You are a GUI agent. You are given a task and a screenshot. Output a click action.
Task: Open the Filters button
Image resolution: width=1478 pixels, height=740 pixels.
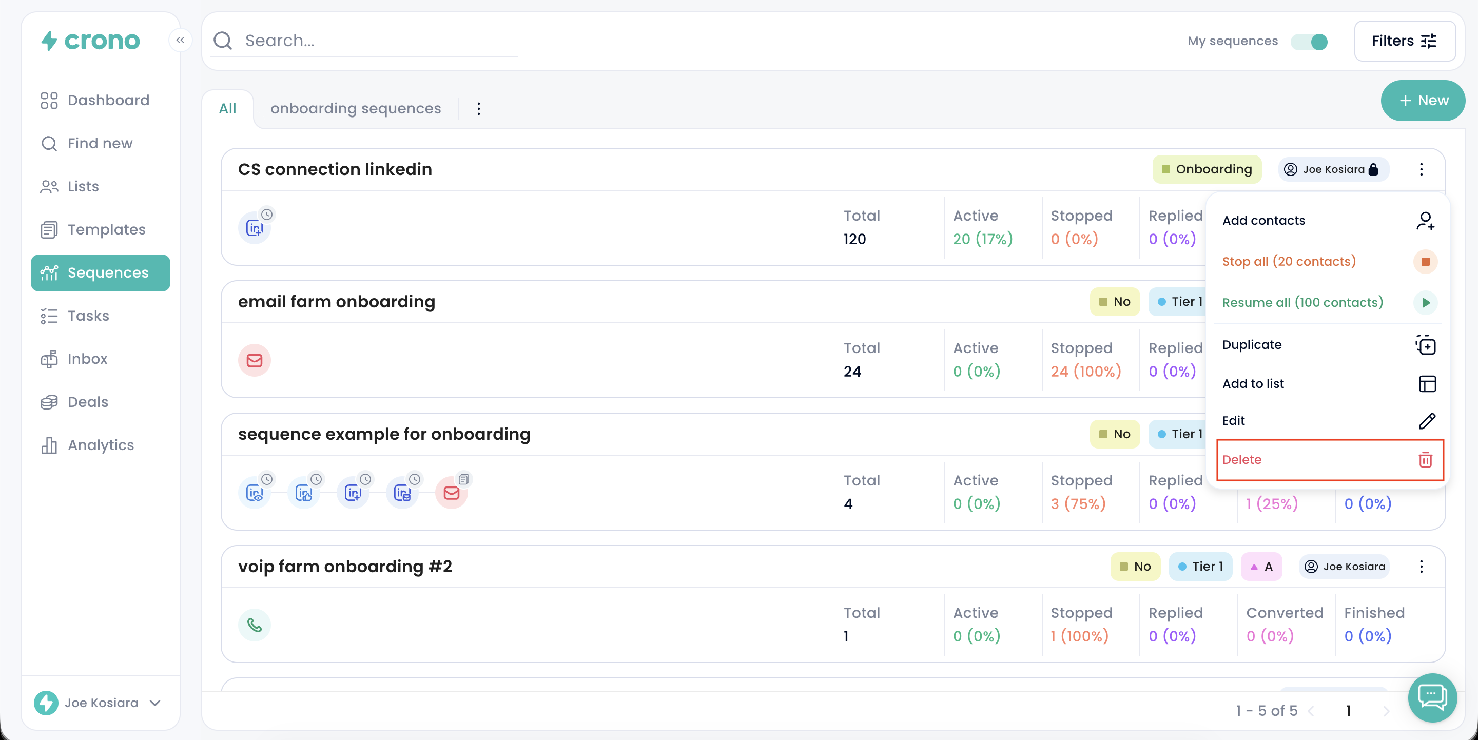pos(1404,41)
